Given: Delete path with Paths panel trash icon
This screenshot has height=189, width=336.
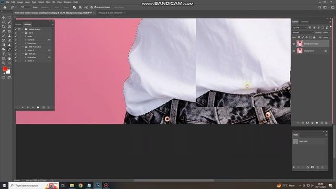Looking at the screenshot, I should click(x=322, y=167).
